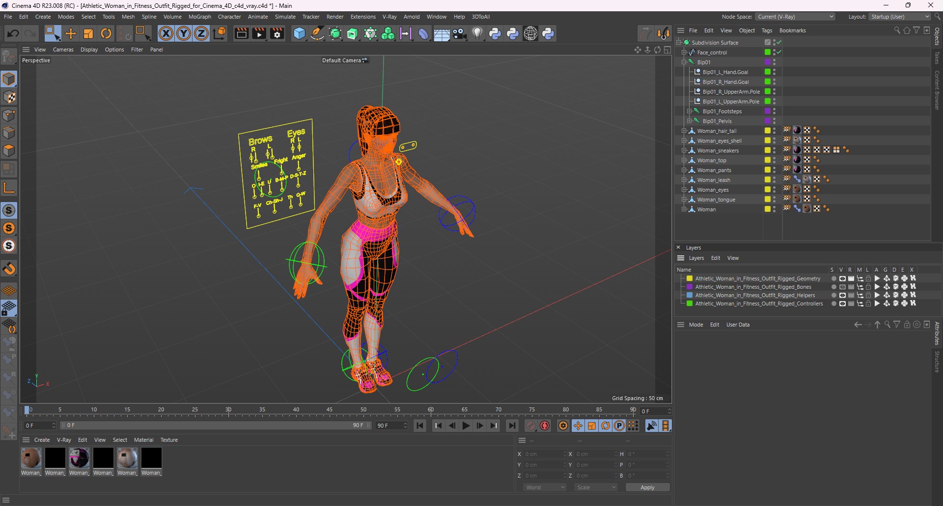Screen dimensions: 943x506
Task: Collapse the Bip01 hierarchy
Action: tap(684, 62)
